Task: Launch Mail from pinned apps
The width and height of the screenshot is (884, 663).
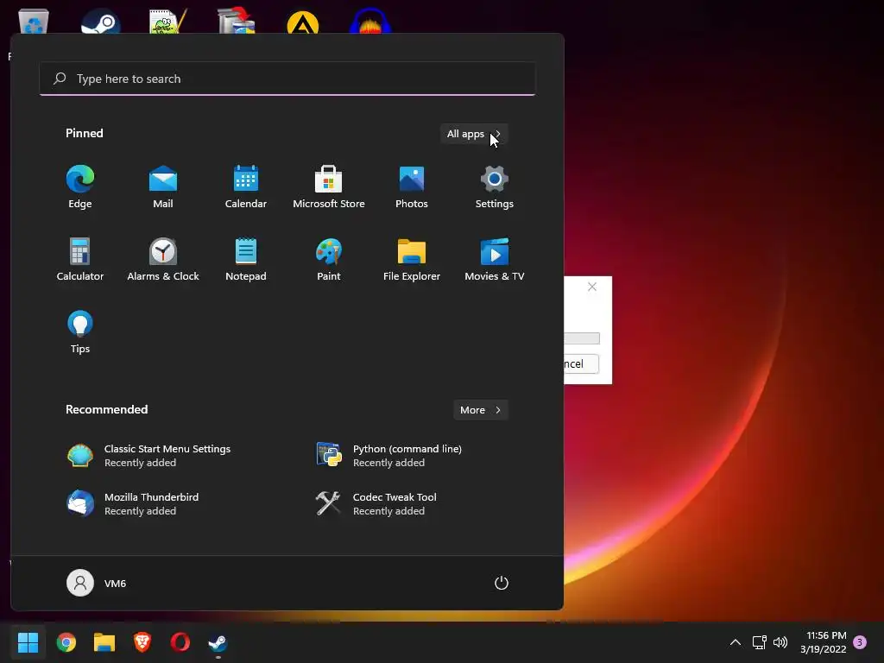Action: (x=163, y=187)
